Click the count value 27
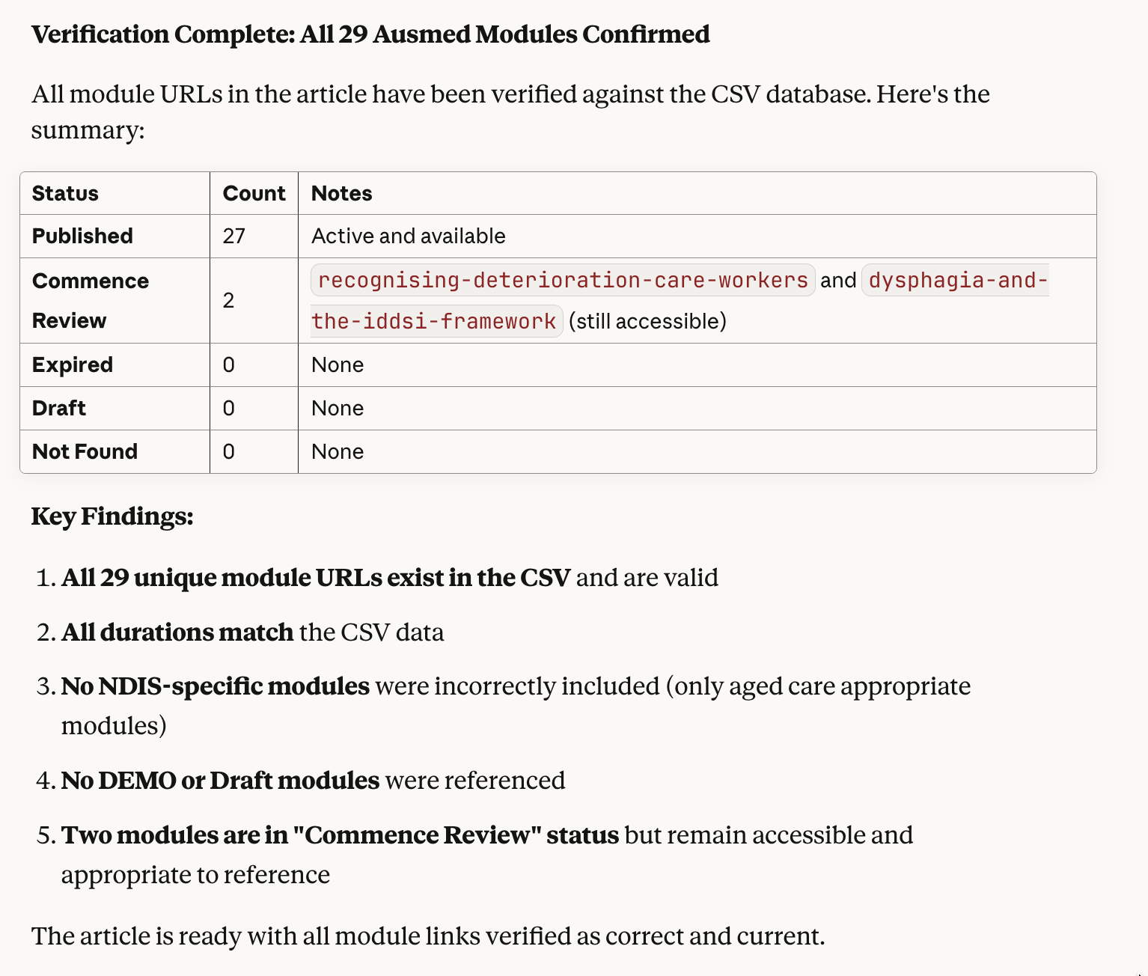The width and height of the screenshot is (1148, 976). coord(233,237)
